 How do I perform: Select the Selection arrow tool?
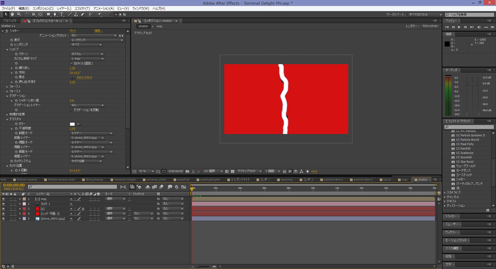(x=6, y=14)
